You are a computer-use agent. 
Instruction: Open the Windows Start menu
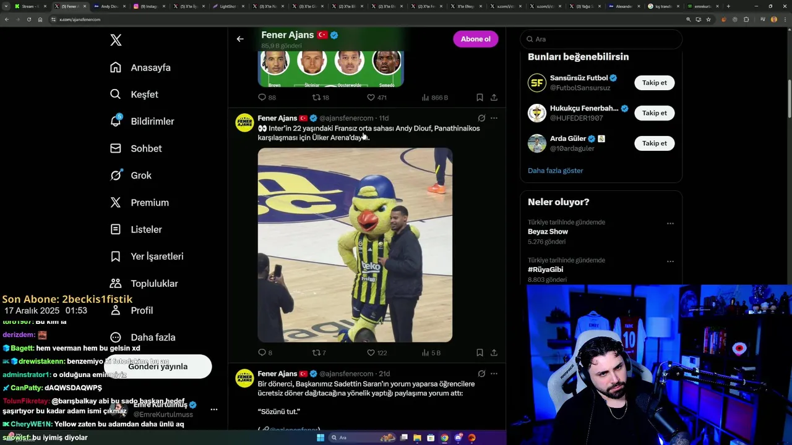click(x=321, y=438)
